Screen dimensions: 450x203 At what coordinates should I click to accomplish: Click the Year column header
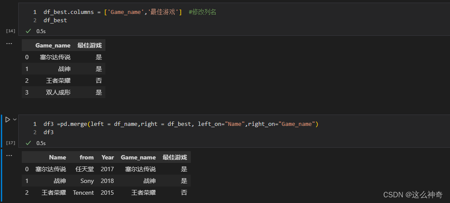108,157
